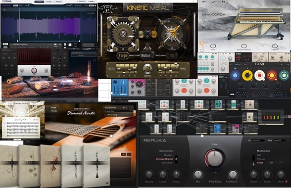This screenshot has height=188, width=291.
Task: Switch to the Sound tab in Form
Action: pyautogui.click(x=48, y=1)
